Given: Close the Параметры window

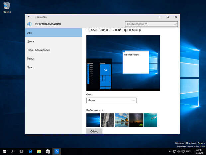Looking at the screenshot, I should [176, 17].
